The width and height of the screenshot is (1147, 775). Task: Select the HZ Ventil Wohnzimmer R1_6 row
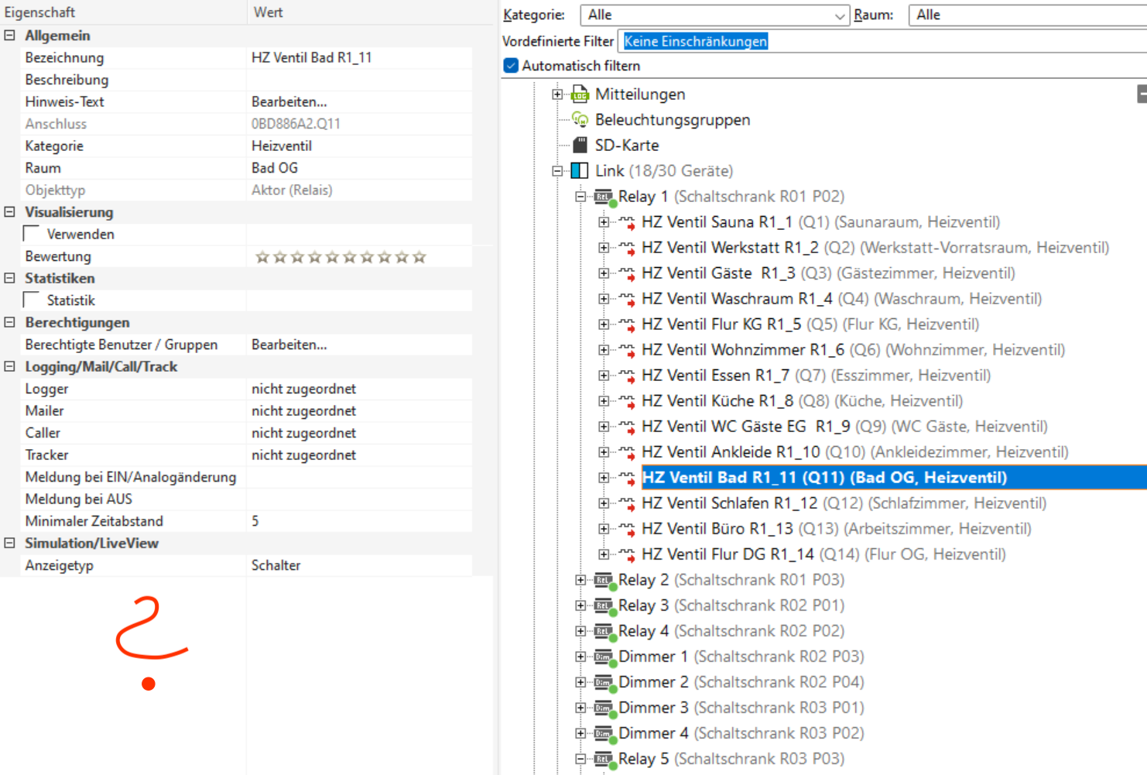[854, 350]
